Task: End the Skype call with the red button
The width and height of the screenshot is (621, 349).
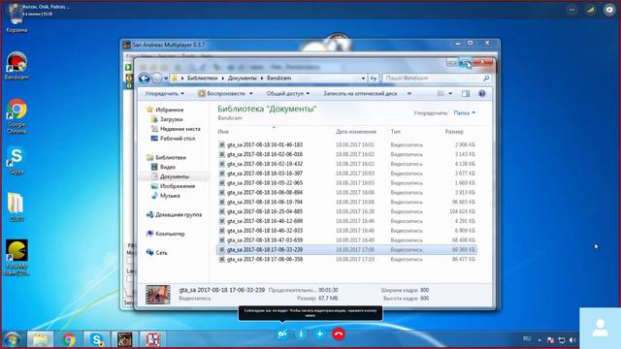Action: click(x=339, y=333)
